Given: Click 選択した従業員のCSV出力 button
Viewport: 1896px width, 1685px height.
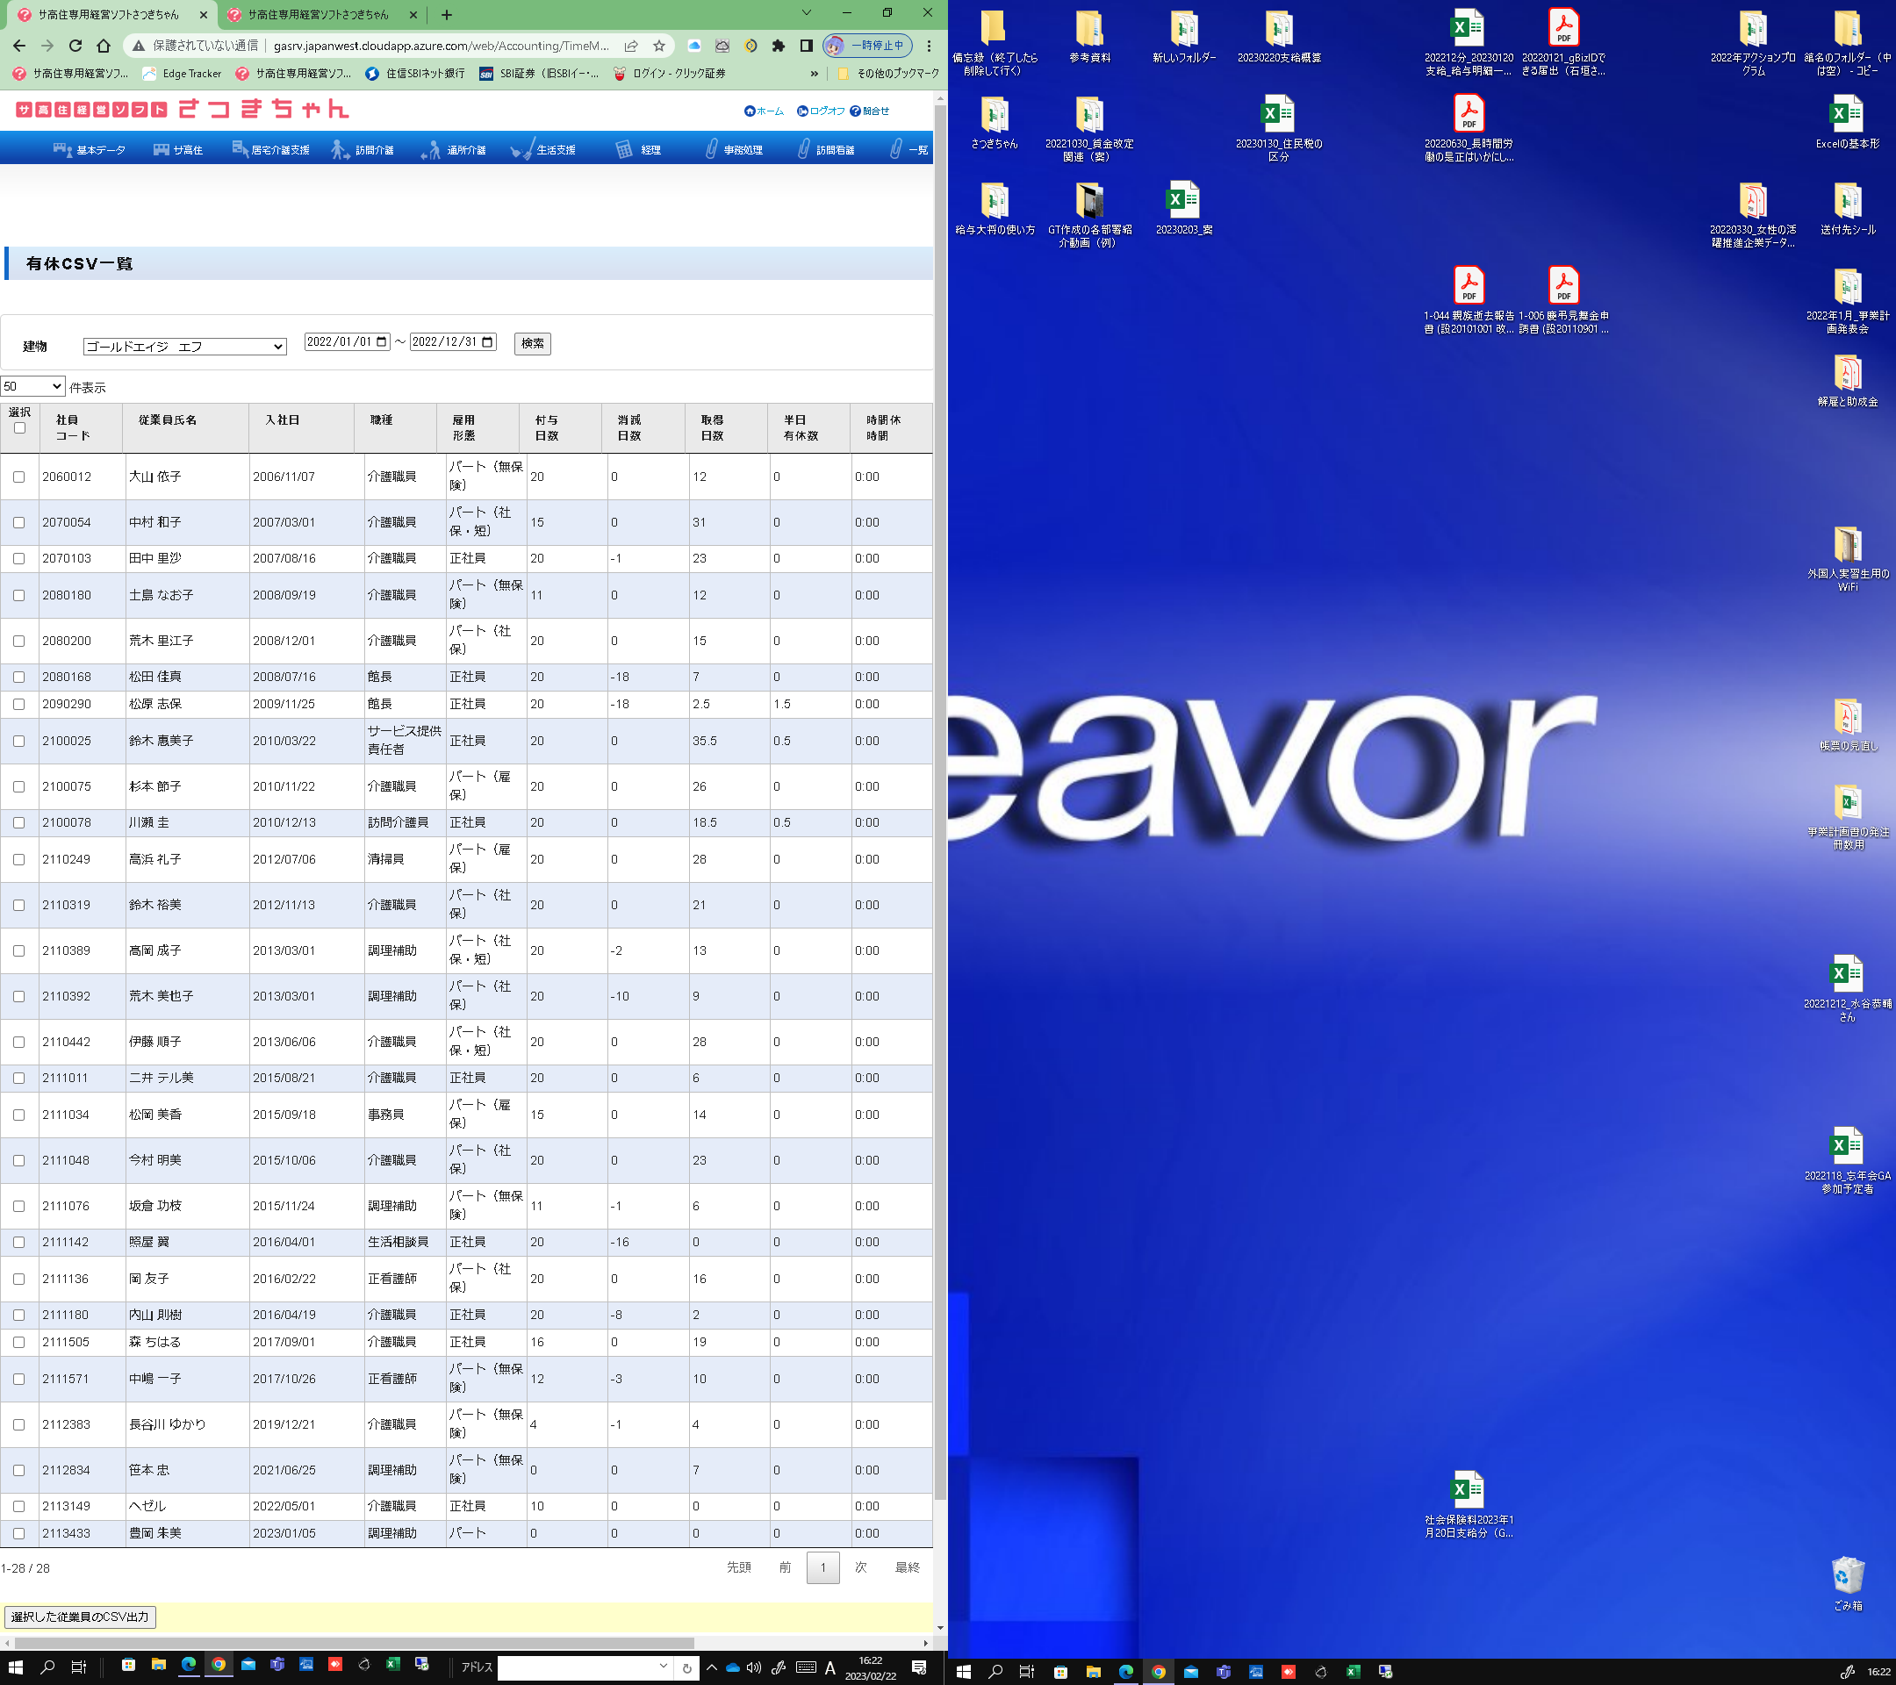Looking at the screenshot, I should coord(80,1617).
